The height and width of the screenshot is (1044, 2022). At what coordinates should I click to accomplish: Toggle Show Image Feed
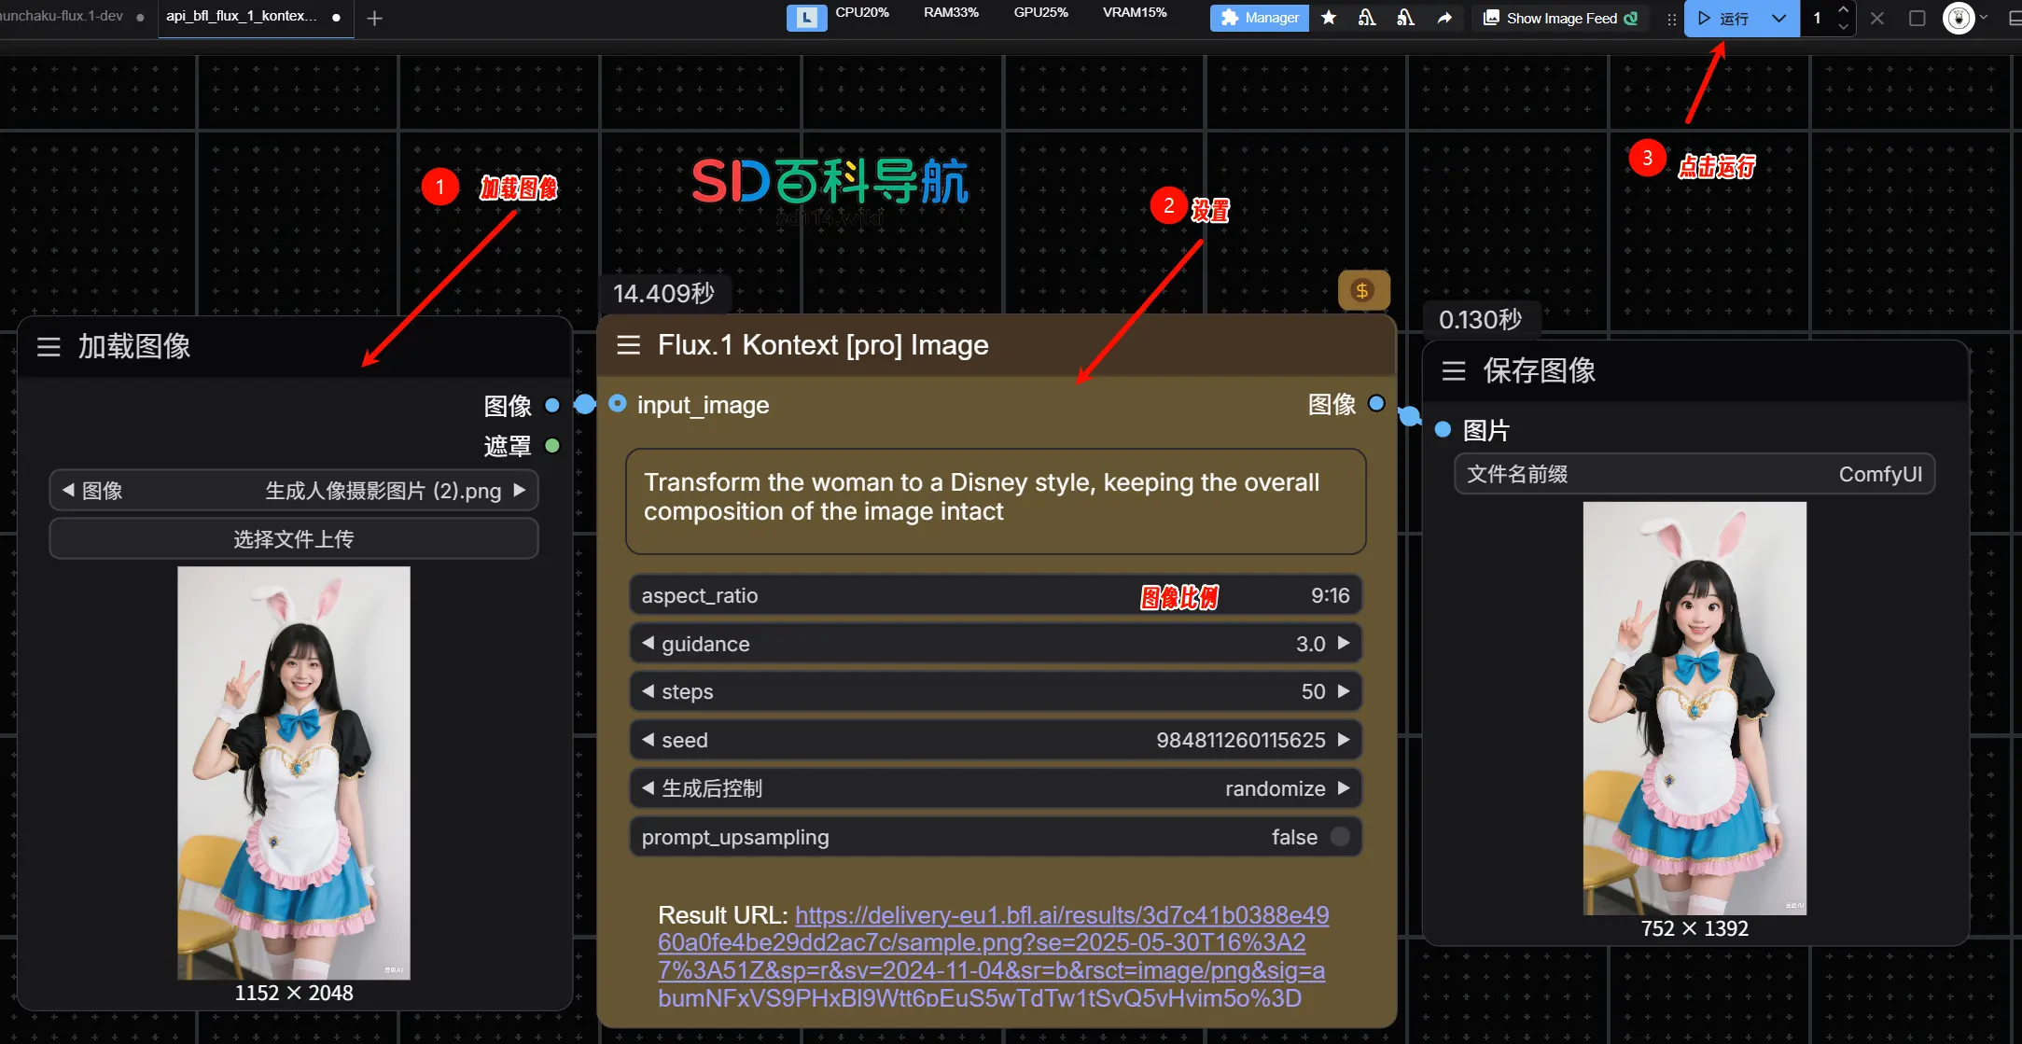tap(1561, 18)
